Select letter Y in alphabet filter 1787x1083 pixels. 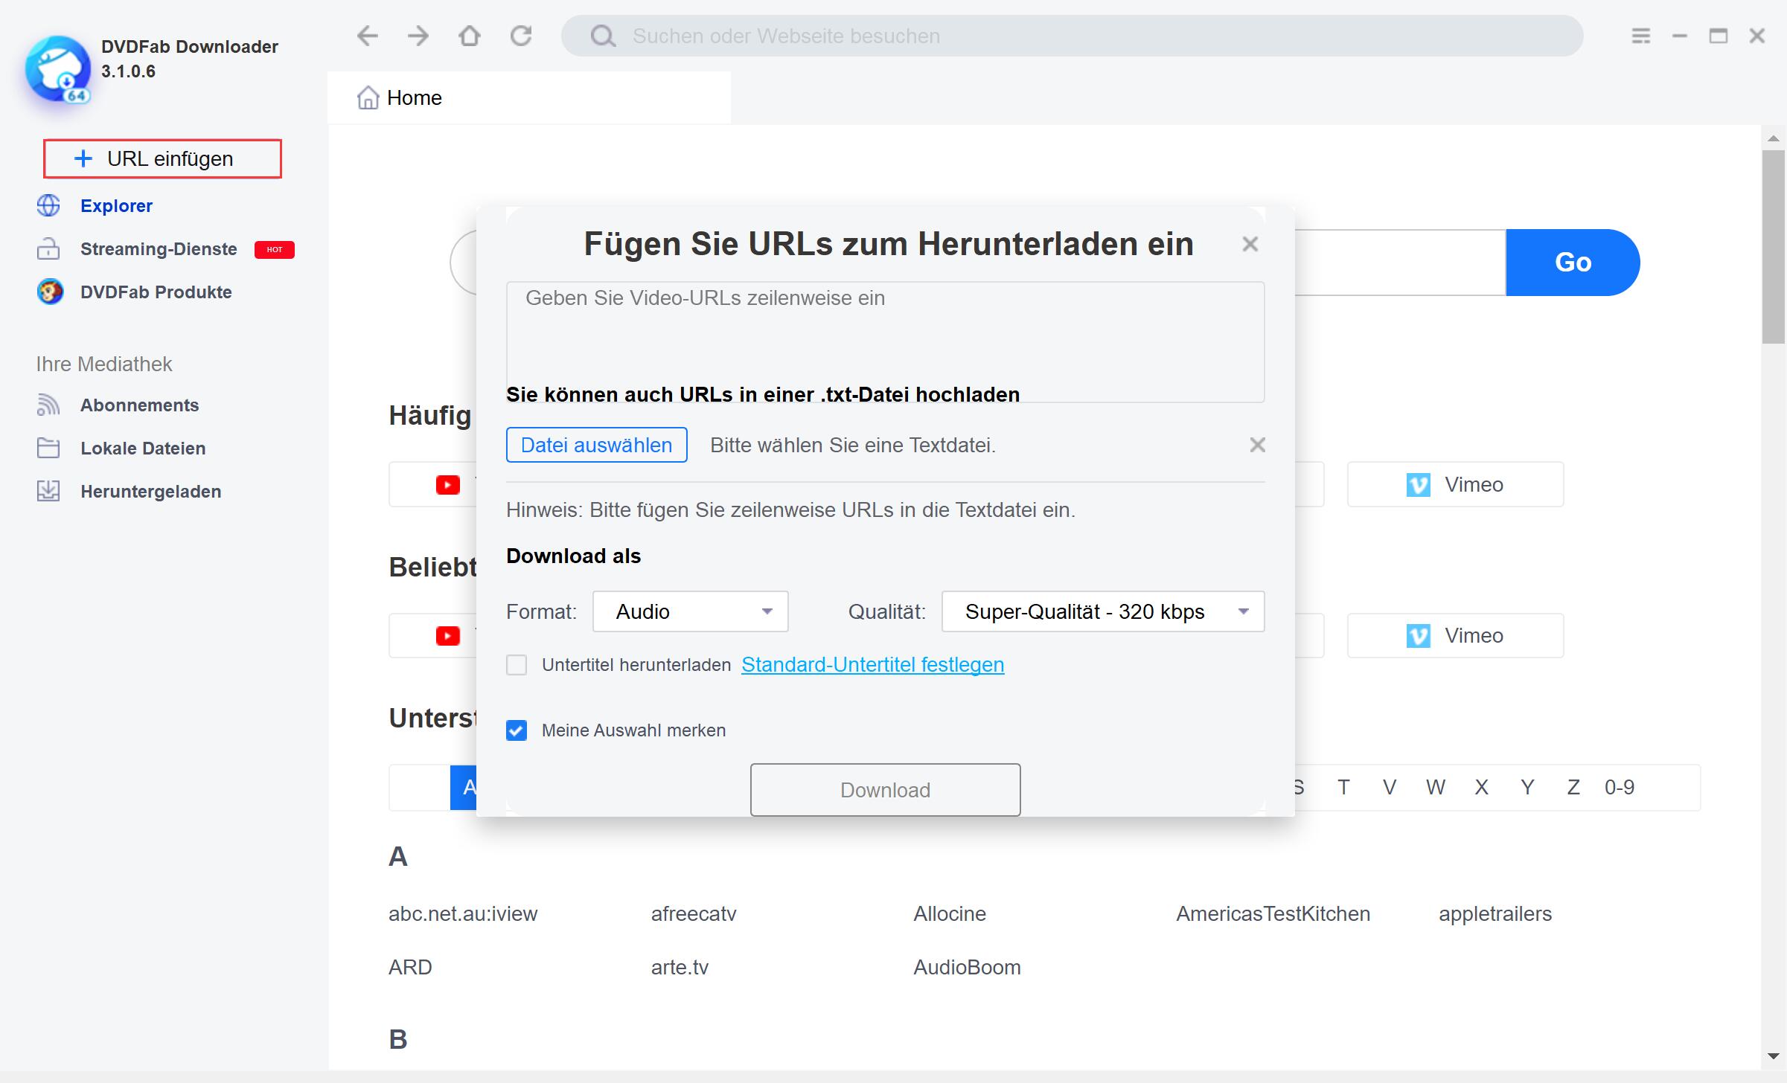[x=1527, y=788]
